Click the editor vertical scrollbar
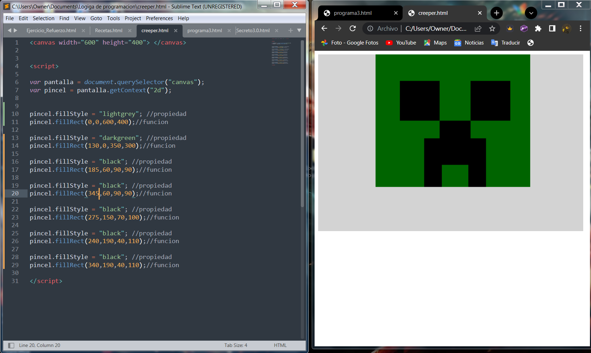The height and width of the screenshot is (353, 591). pyautogui.click(x=302, y=123)
